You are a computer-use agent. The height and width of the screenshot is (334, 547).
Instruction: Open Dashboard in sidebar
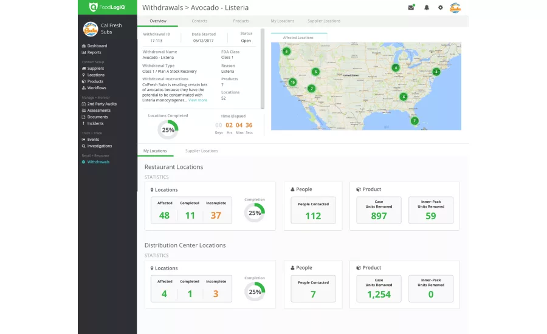pyautogui.click(x=97, y=46)
